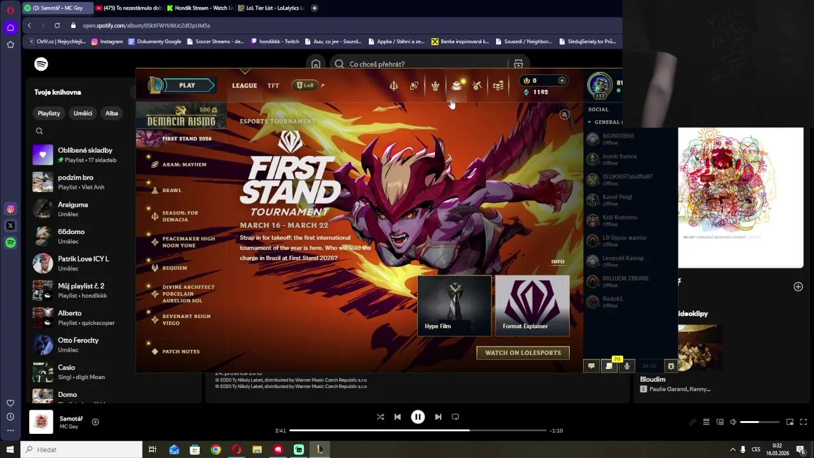Toggle Spotify repeat mode

455,417
